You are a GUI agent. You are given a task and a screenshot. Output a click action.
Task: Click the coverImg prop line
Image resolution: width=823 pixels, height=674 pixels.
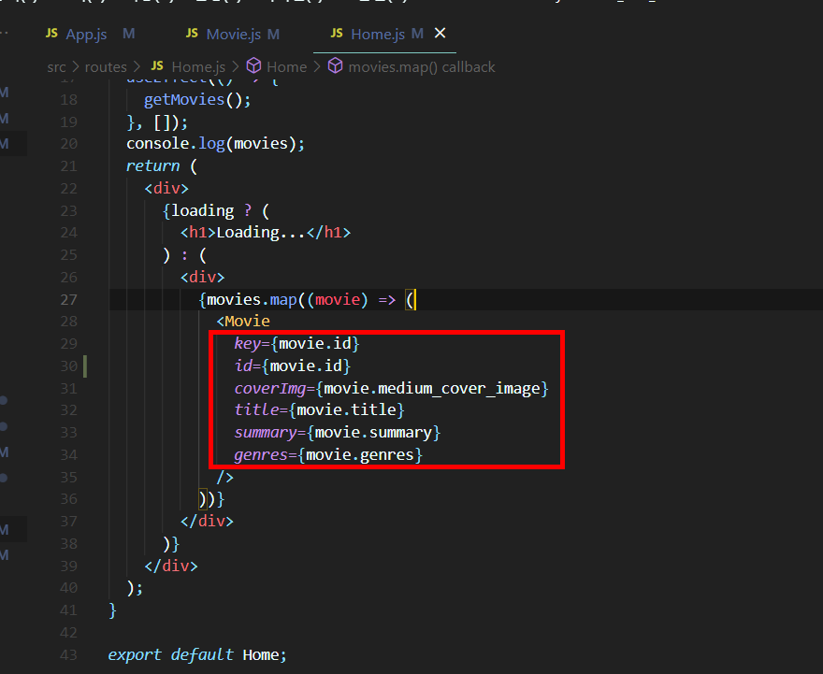[x=391, y=389]
